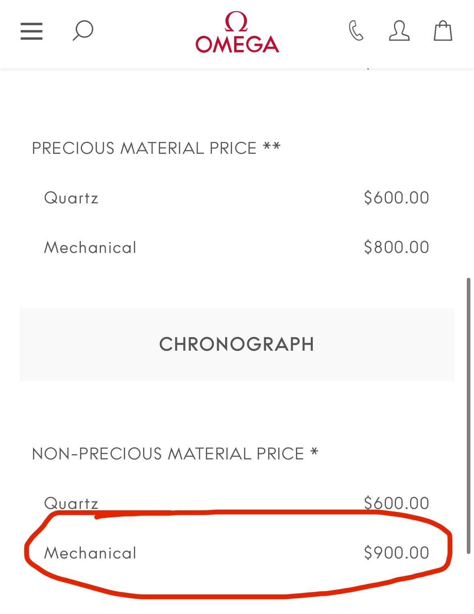Image resolution: width=474 pixels, height=614 pixels.
Task: Select the Precious Material Price heading
Action: pyautogui.click(x=144, y=148)
